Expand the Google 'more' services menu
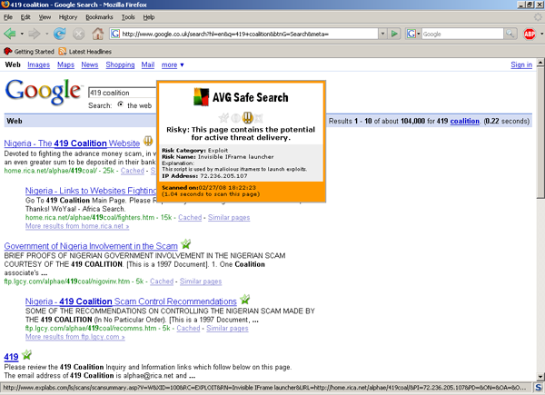545x395 pixels. point(173,65)
